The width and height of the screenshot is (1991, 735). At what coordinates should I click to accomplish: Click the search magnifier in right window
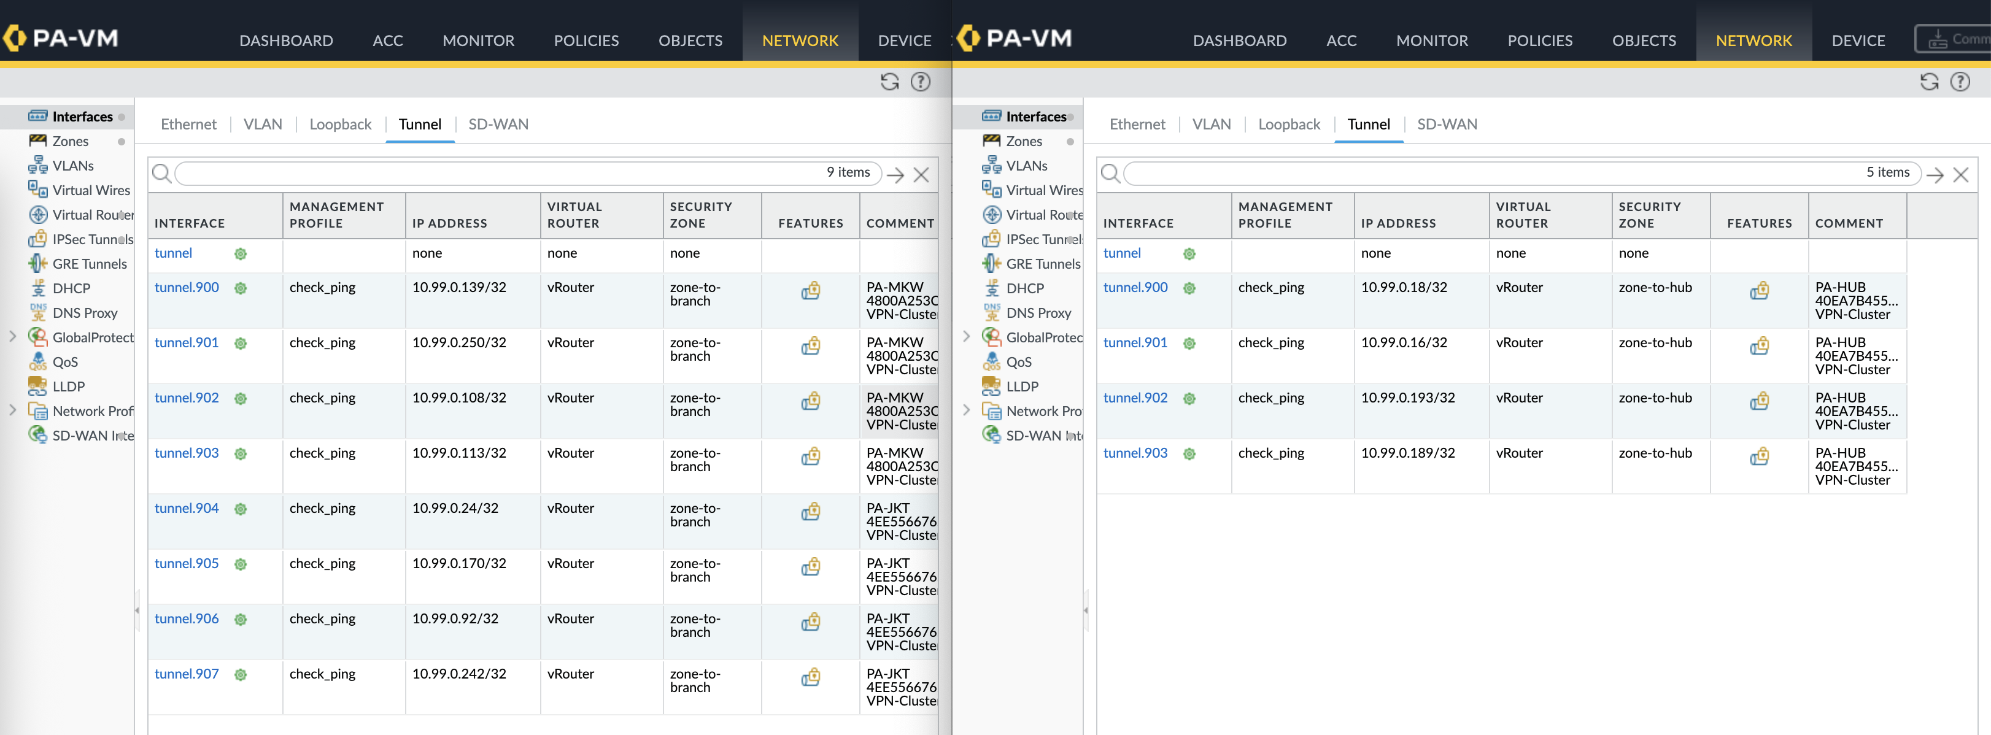tap(1110, 173)
